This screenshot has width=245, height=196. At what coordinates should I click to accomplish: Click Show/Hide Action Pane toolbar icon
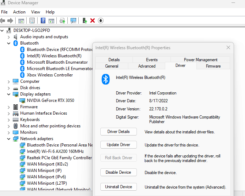51,21
